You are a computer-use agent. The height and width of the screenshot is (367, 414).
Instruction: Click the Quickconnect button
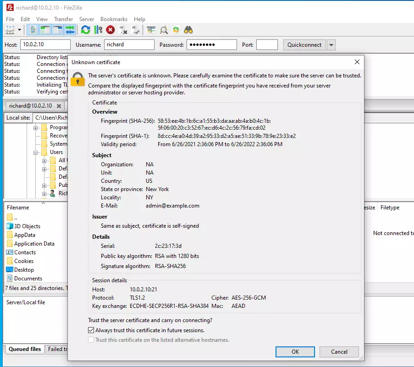click(304, 45)
